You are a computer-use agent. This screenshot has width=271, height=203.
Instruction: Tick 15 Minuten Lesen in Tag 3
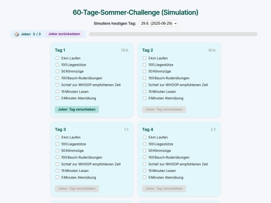57,170
